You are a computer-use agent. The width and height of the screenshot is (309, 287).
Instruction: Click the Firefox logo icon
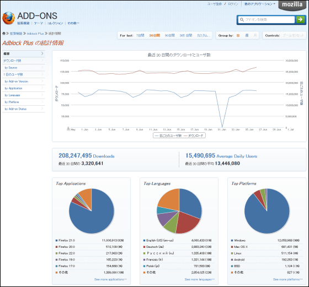pyautogui.click(x=9, y=18)
